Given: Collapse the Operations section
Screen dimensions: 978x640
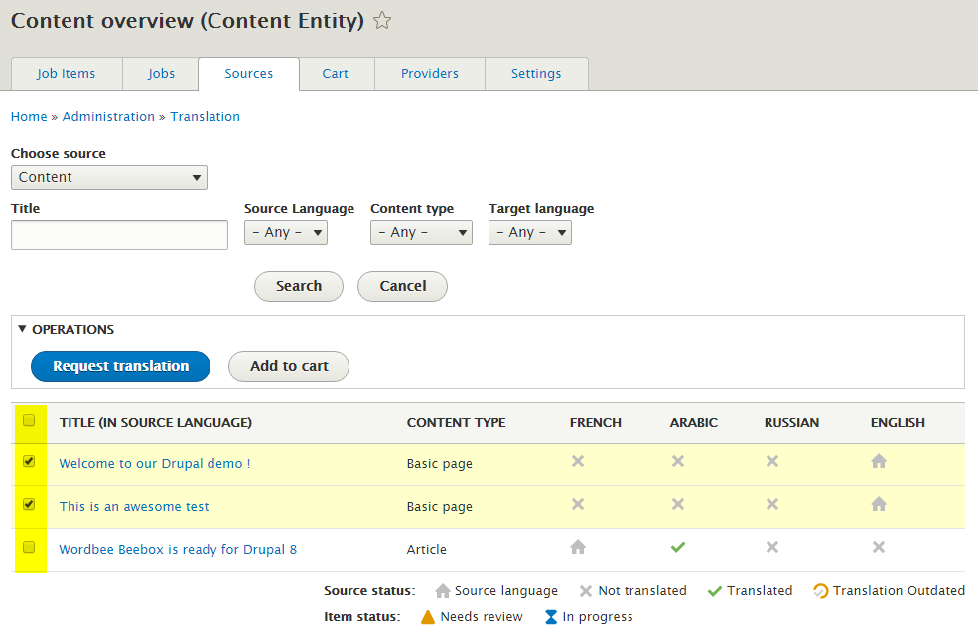Looking at the screenshot, I should (66, 329).
